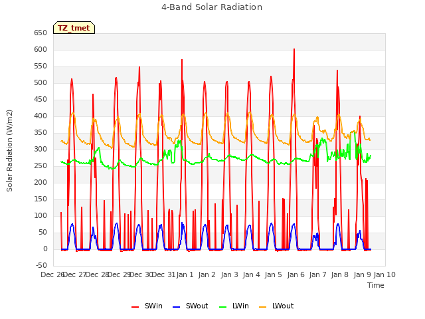The height and width of the screenshot is (319, 425).
Task: Click the 300 y-axis tick label
Action: (x=41, y=149)
